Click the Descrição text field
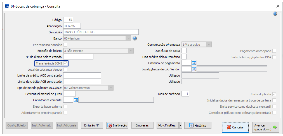Image resolution: width=283 pixels, height=136 pixels. click(x=101, y=32)
